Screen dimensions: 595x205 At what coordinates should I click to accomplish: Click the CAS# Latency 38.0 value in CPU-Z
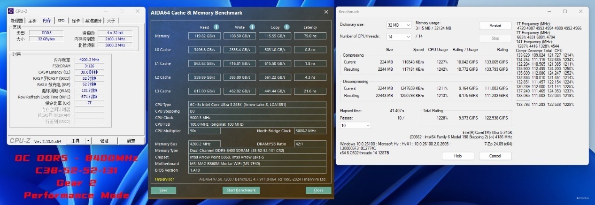pyautogui.click(x=89, y=72)
